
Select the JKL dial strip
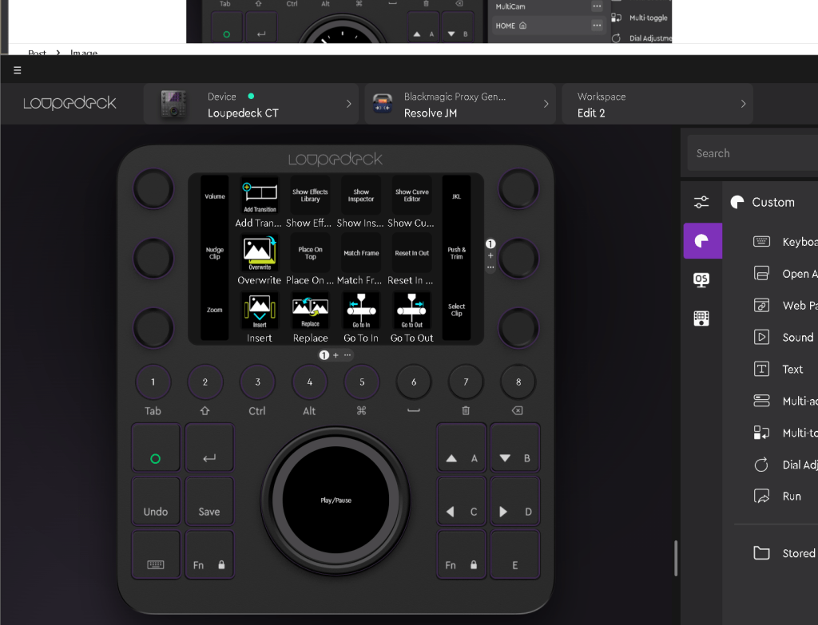click(x=456, y=196)
